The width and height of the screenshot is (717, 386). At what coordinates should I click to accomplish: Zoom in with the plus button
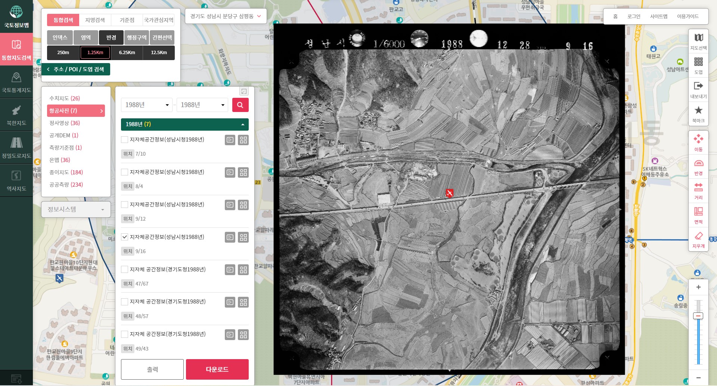click(x=698, y=287)
